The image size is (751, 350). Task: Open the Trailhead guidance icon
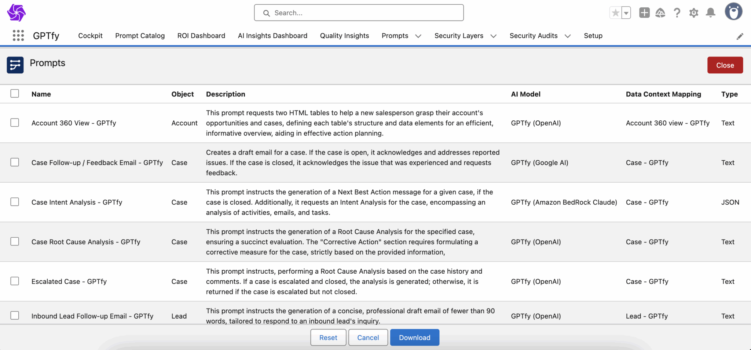coord(660,13)
